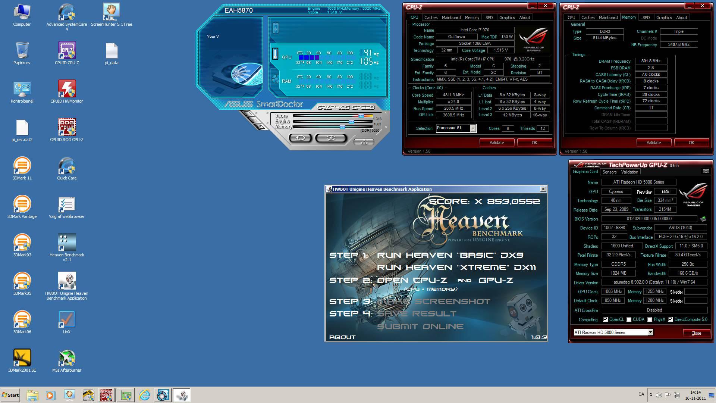Image resolution: width=716 pixels, height=403 pixels.
Task: Click the Vcore slider handle in SmartDoctor
Action: [361, 116]
